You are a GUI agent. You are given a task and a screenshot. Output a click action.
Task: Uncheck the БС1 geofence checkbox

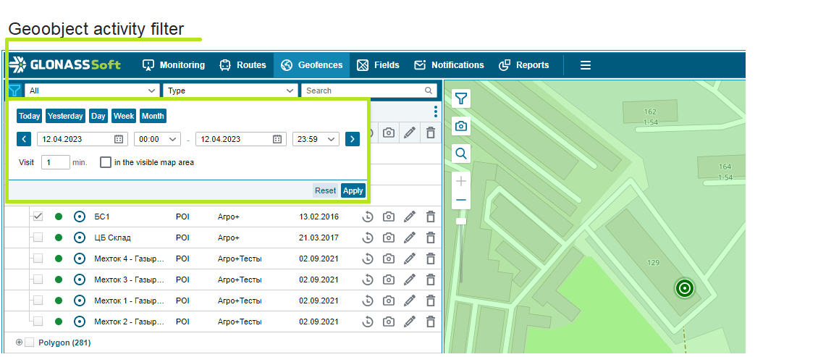[38, 217]
